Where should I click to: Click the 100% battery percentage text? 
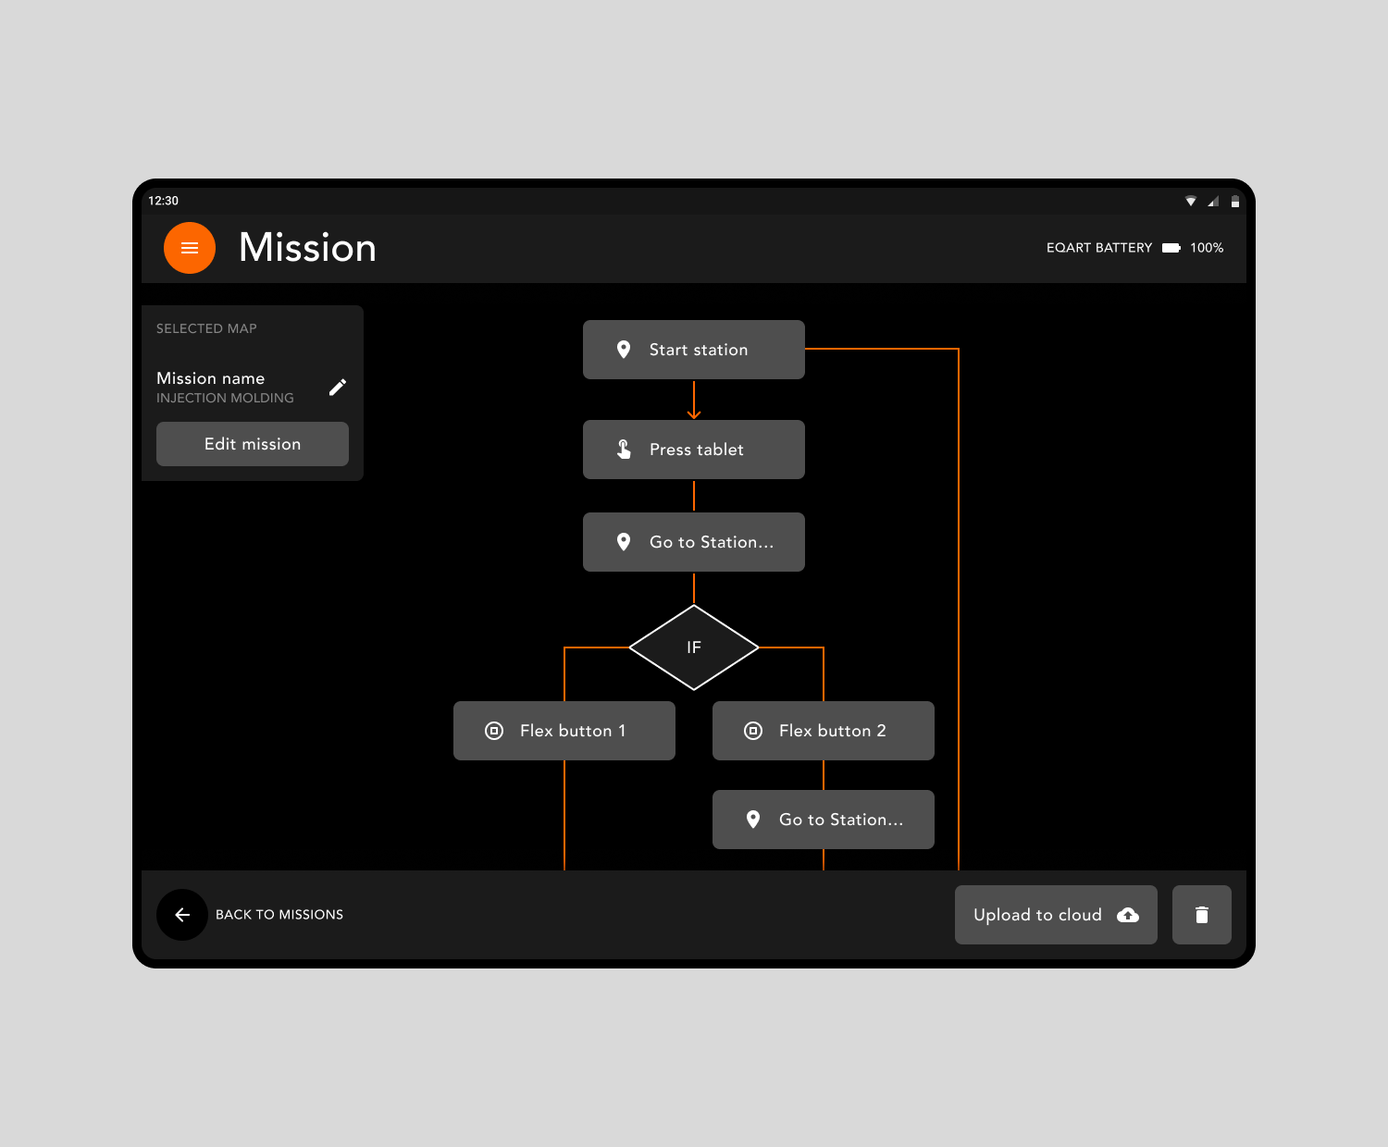(x=1207, y=248)
